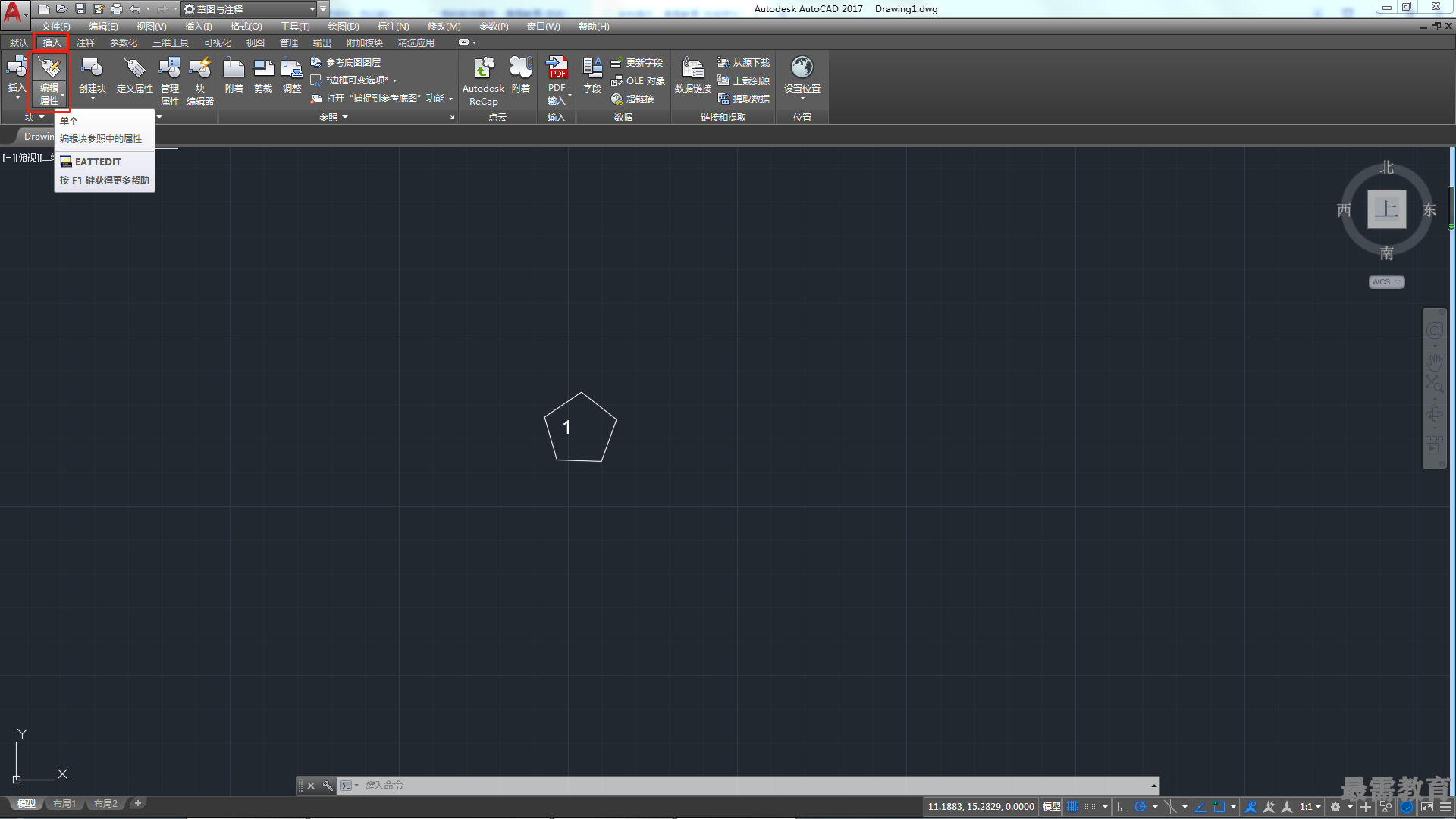
Task: Click the New drawing icon
Action: [x=44, y=9]
